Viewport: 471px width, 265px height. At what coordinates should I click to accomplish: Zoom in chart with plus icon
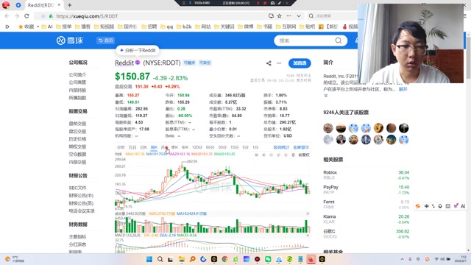tap(263, 155)
